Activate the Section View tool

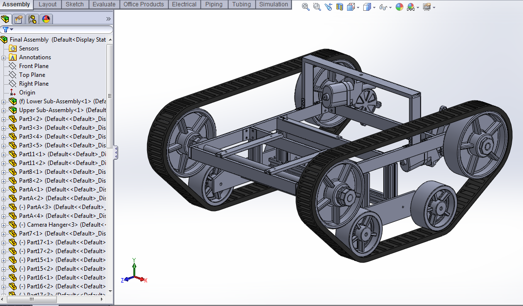tap(340, 7)
